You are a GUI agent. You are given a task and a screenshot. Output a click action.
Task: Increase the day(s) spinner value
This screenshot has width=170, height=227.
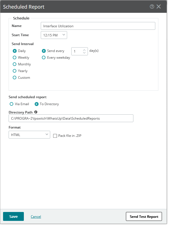84,50
